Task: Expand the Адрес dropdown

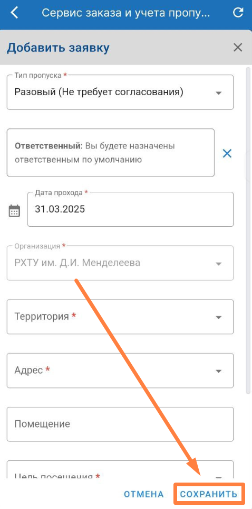Action: 120,371
